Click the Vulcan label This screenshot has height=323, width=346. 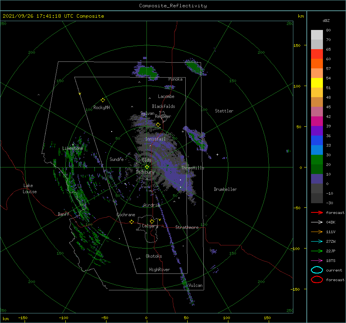pyautogui.click(x=195, y=285)
